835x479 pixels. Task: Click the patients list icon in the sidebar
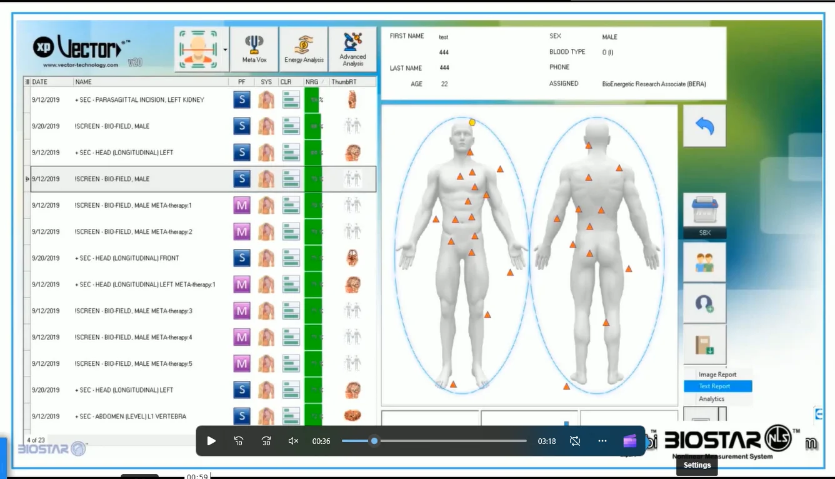704,261
